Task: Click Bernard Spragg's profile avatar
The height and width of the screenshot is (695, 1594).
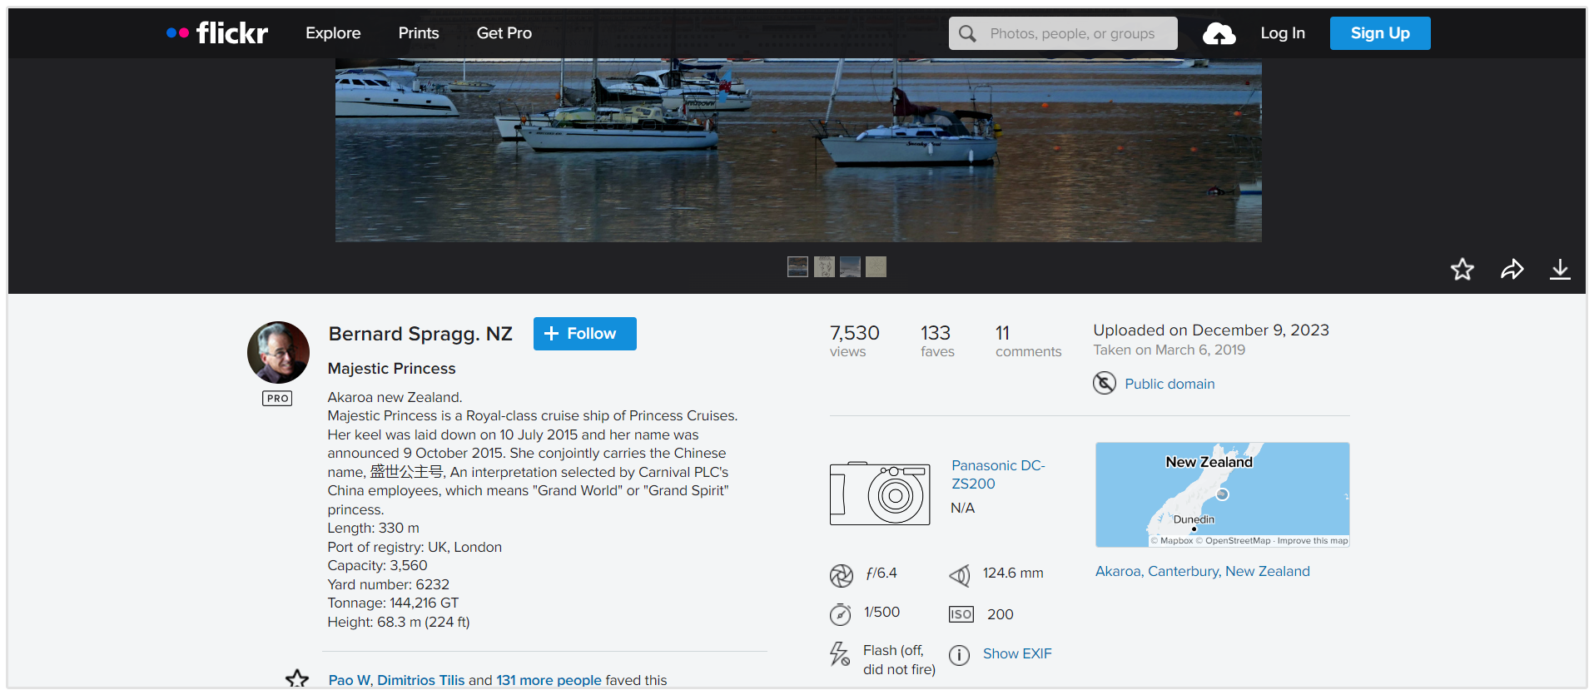Action: coord(278,352)
